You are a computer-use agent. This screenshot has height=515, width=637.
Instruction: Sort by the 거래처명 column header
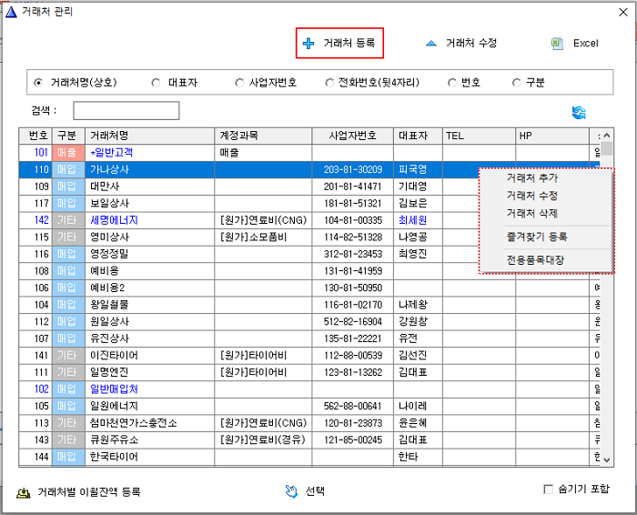[x=149, y=136]
